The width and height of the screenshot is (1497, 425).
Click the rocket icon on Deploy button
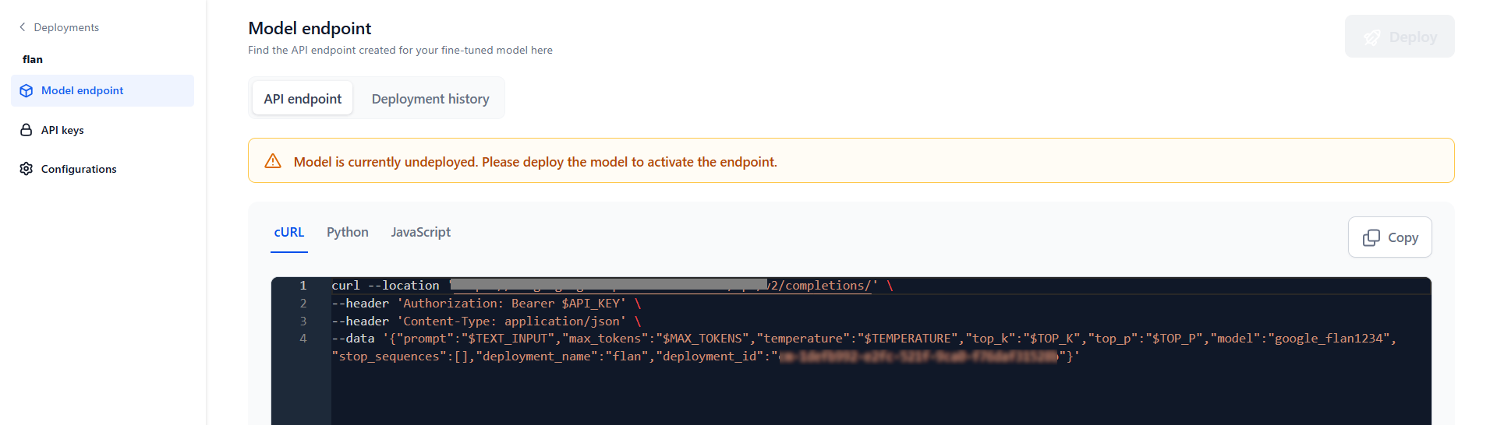click(x=1371, y=37)
